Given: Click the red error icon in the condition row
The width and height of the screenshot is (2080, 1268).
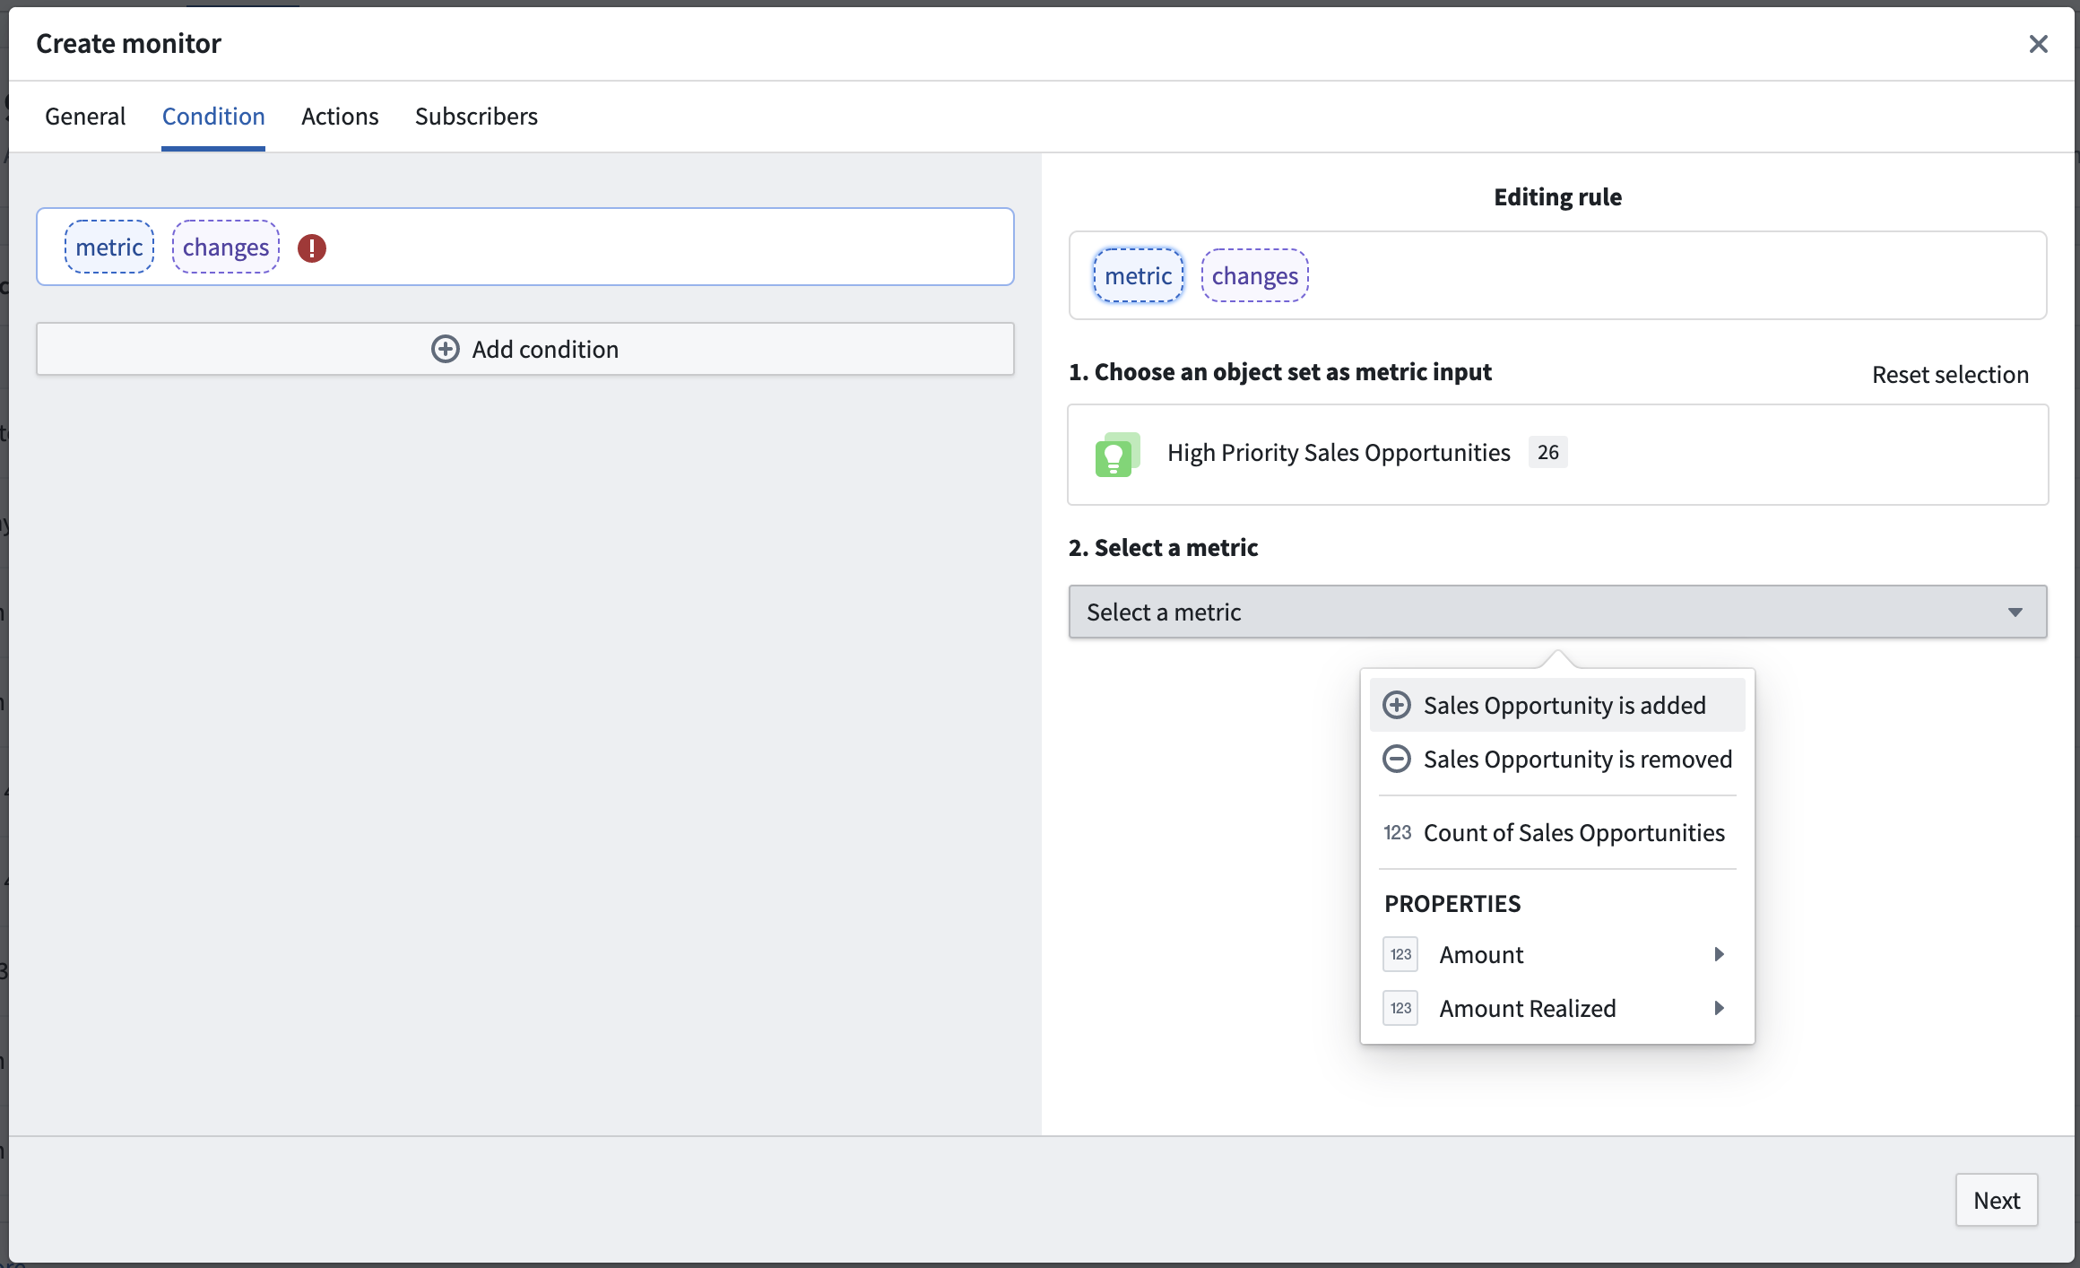Looking at the screenshot, I should tap(312, 248).
